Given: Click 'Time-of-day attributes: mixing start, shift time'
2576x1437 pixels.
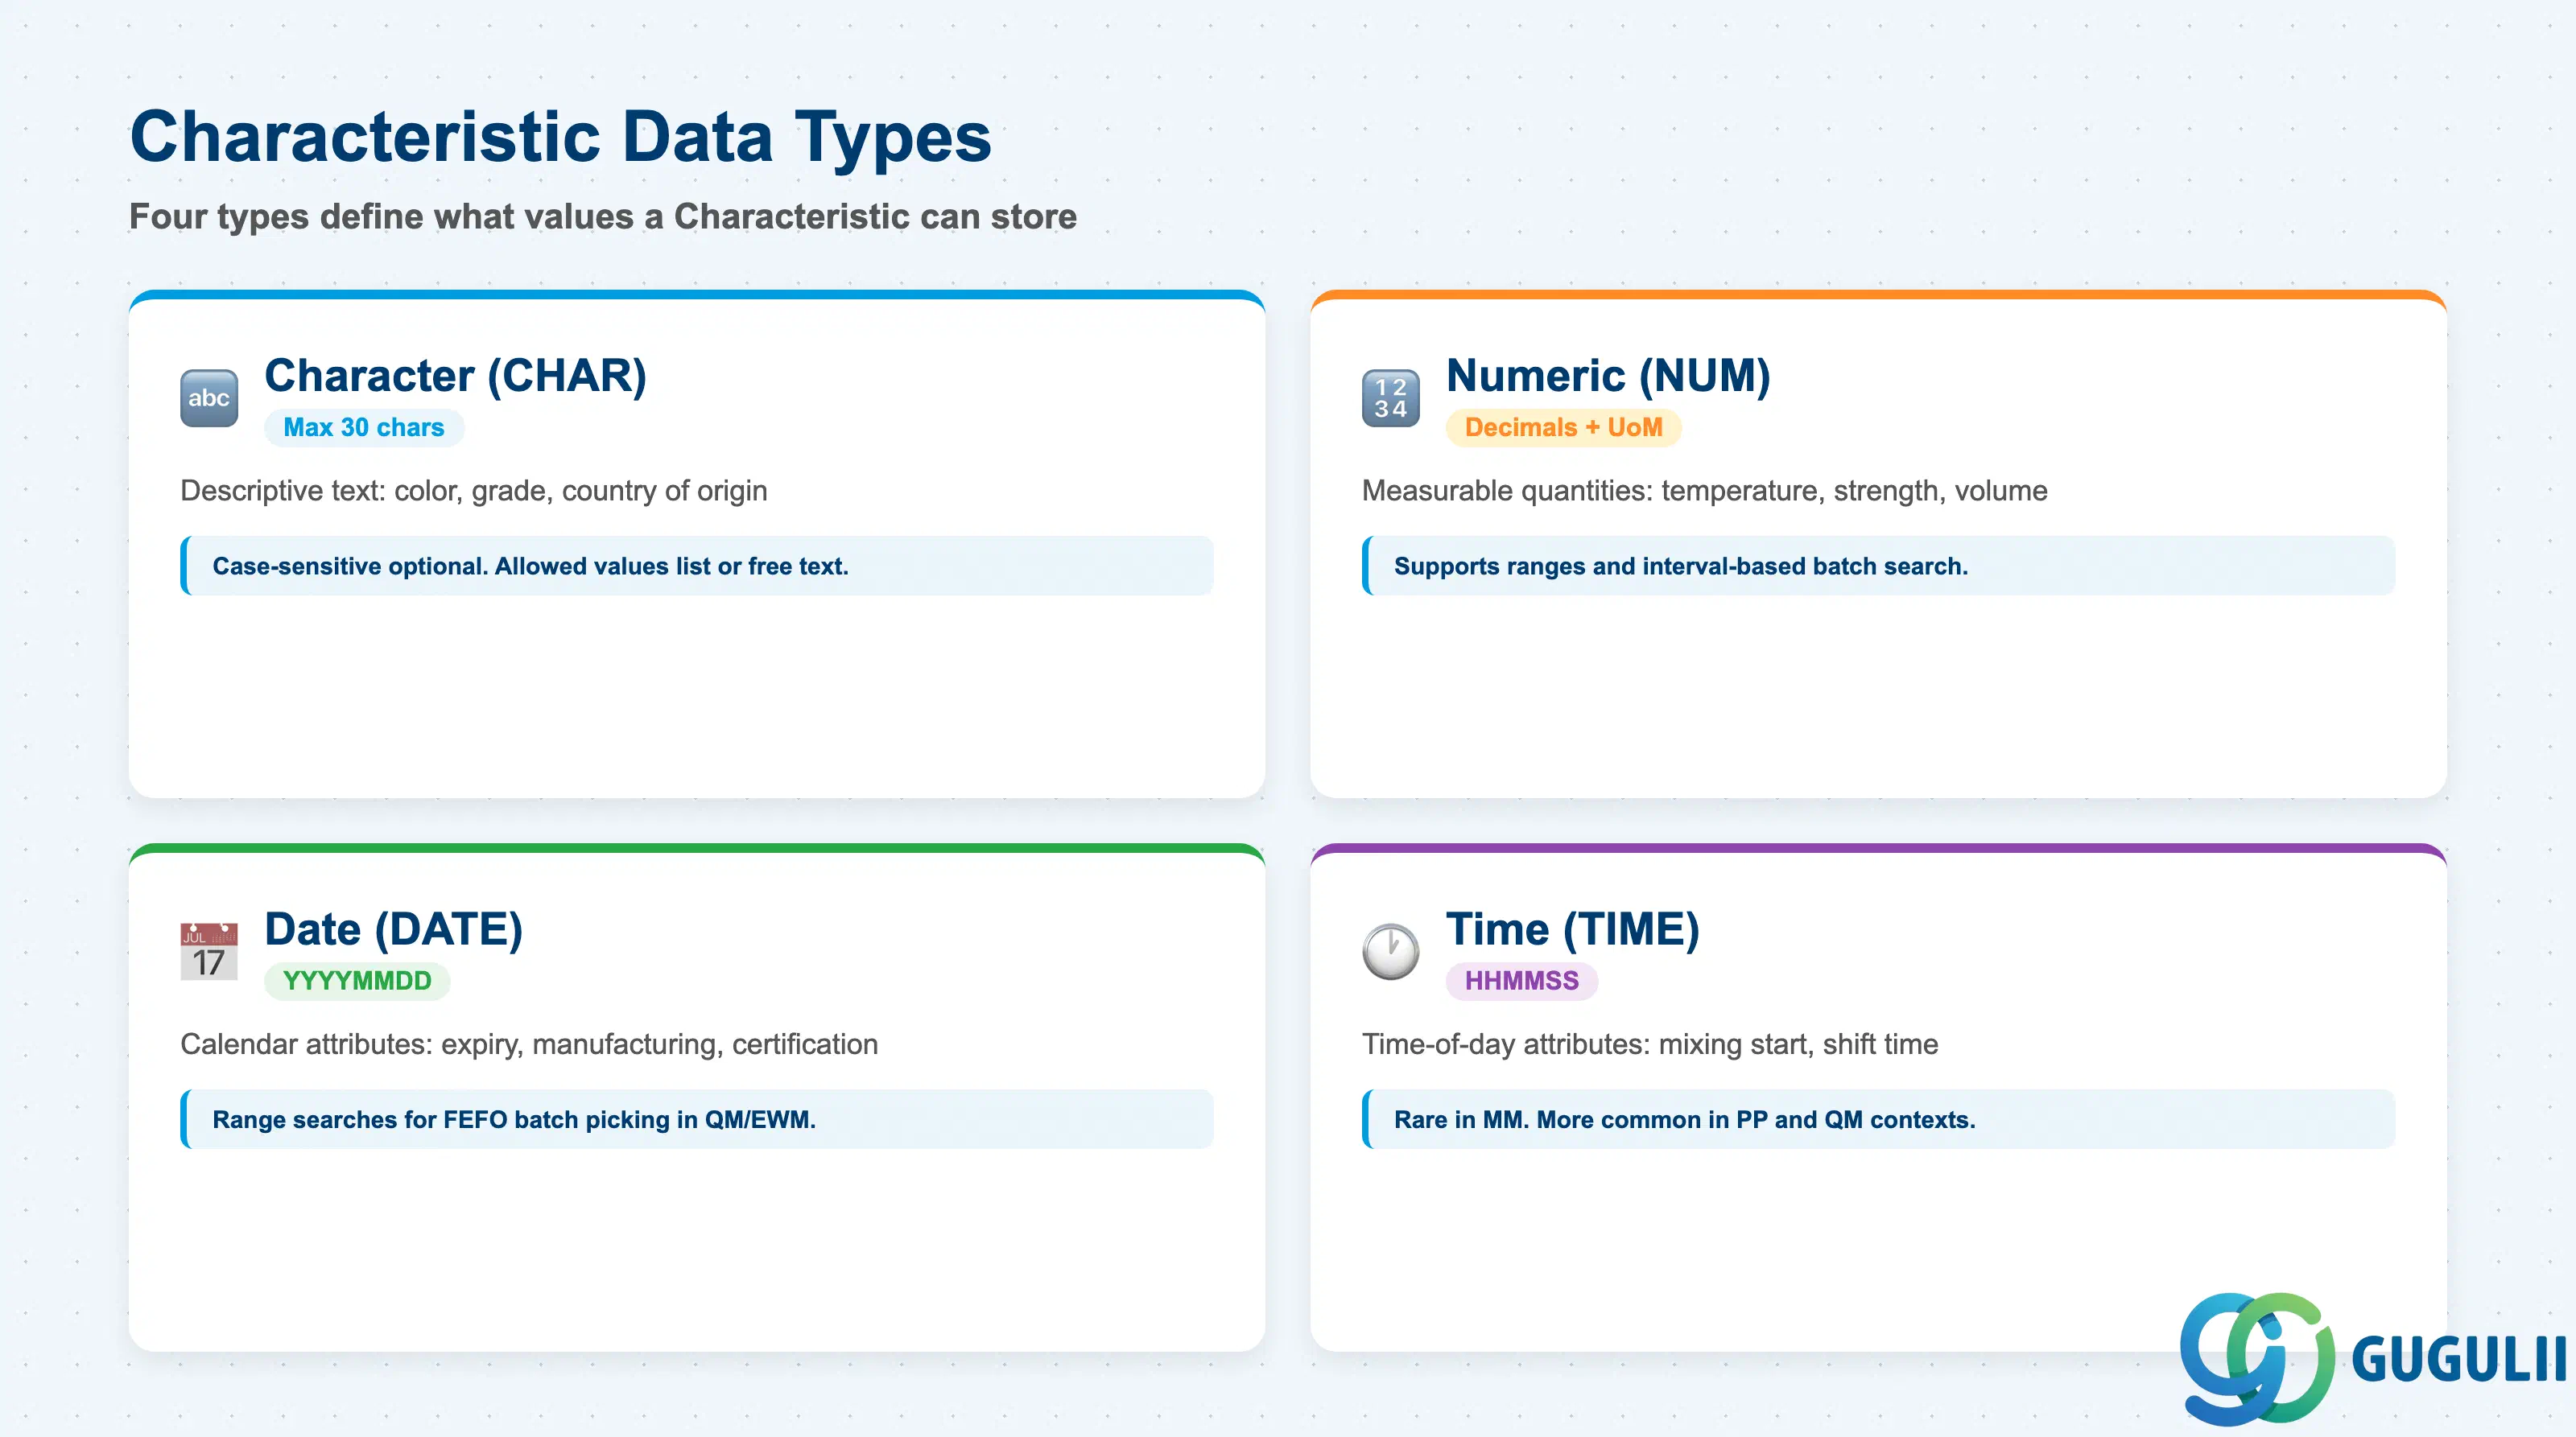Looking at the screenshot, I should tap(1650, 1044).
